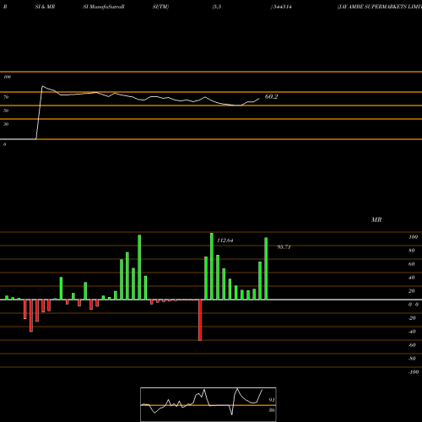Viewport: 422px width, 422px height.
Task: Click the mini chart value '91'
Action: pos(272,400)
